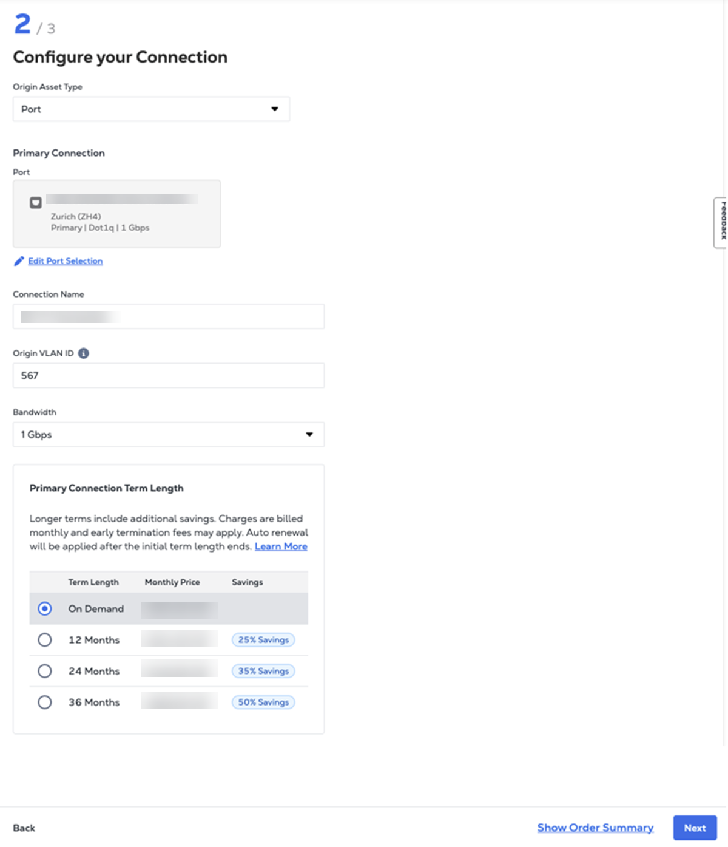Pick the 36 Months term radio button
The image size is (728, 847).
(x=45, y=702)
